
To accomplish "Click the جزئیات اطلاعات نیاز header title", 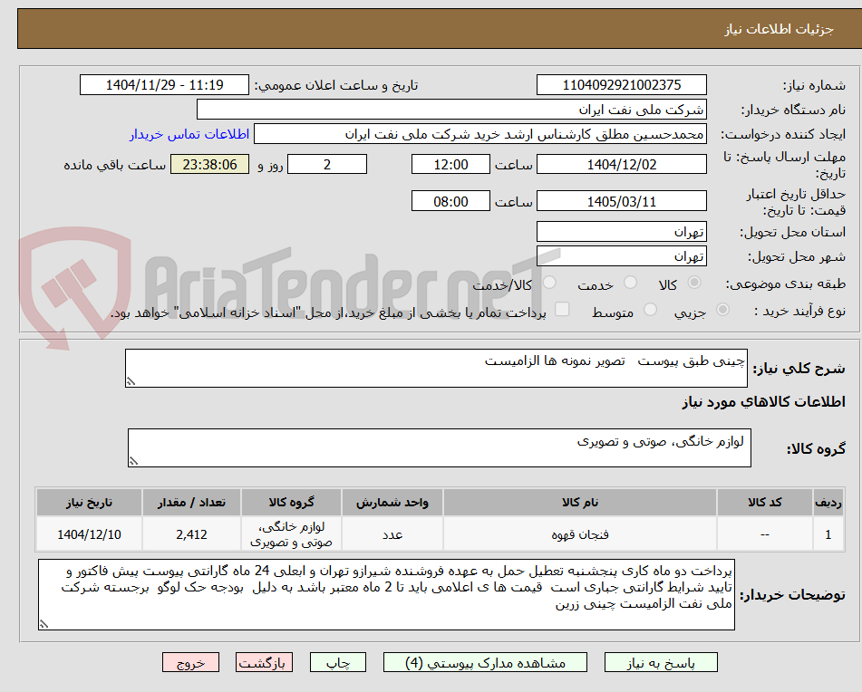I will [x=779, y=29].
